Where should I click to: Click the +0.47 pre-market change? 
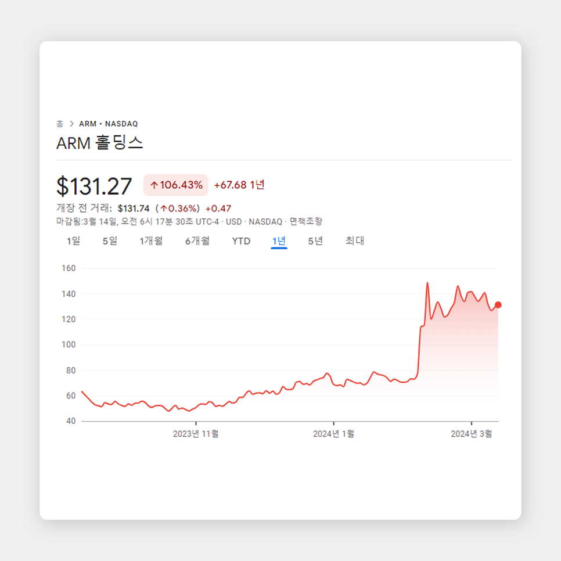tap(218, 208)
